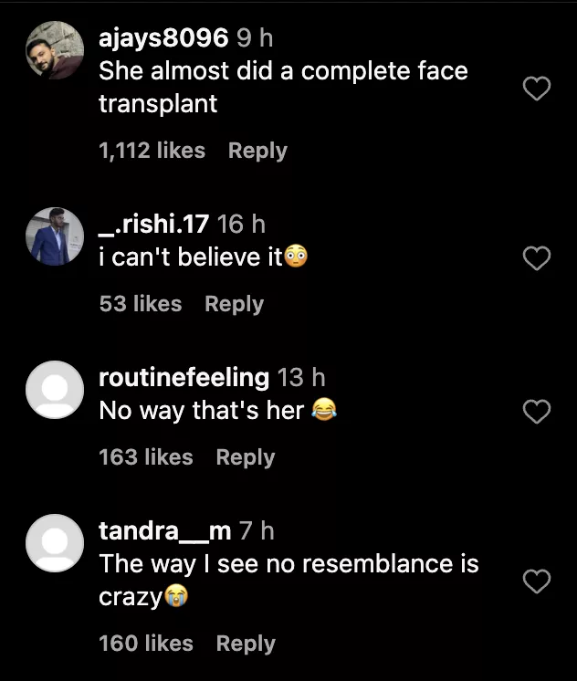Visit the _.rishi.17 username link
The height and width of the screenshot is (681, 577).
click(154, 224)
